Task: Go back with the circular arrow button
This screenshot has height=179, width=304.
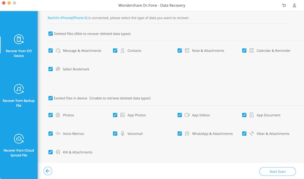Action: coord(48,171)
